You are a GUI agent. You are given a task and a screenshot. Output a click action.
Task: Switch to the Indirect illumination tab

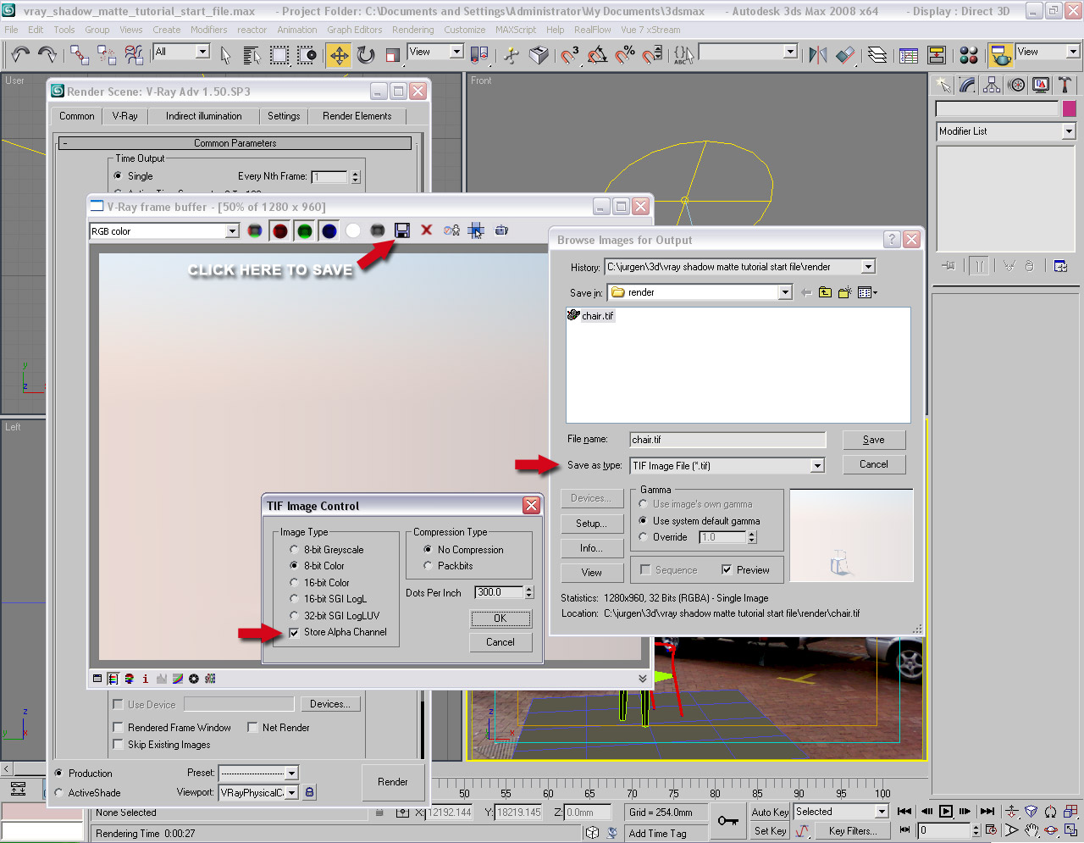click(x=203, y=116)
